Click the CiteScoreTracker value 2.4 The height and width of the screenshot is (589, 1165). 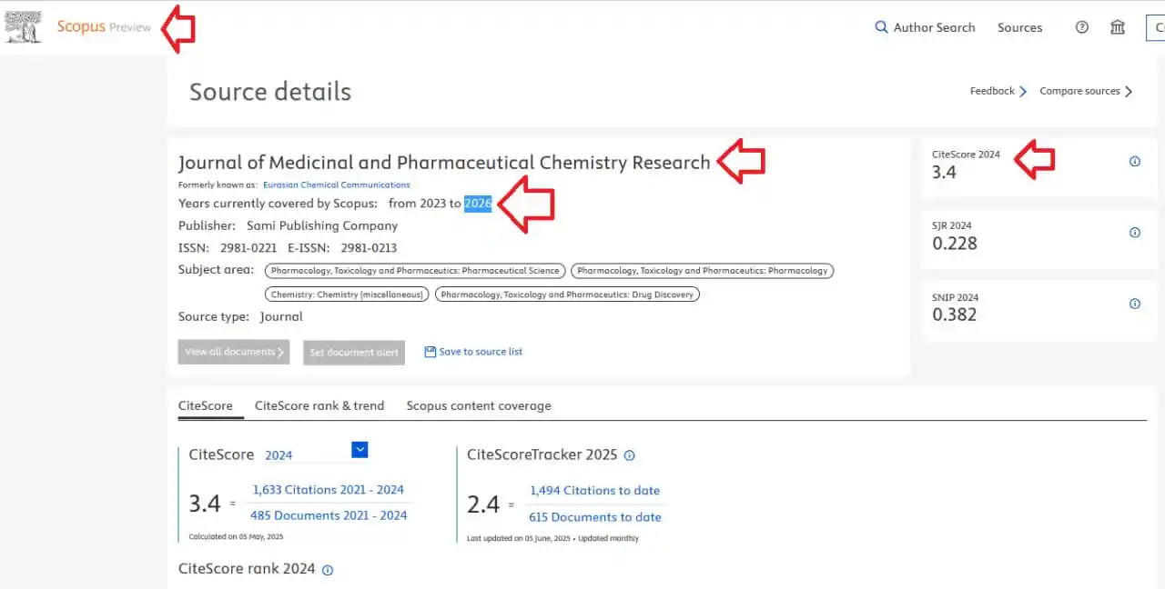[x=483, y=504]
